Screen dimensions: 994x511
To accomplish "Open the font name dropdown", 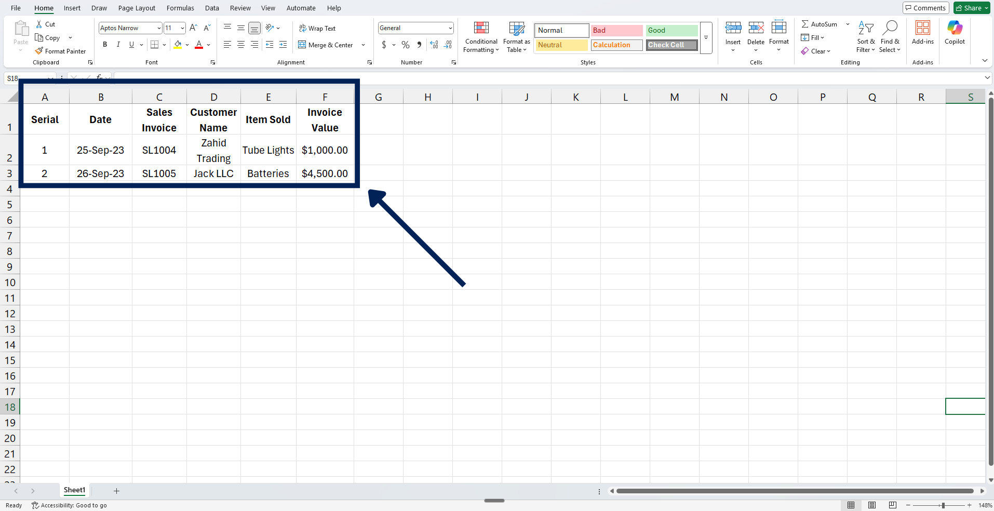I will [x=159, y=28].
